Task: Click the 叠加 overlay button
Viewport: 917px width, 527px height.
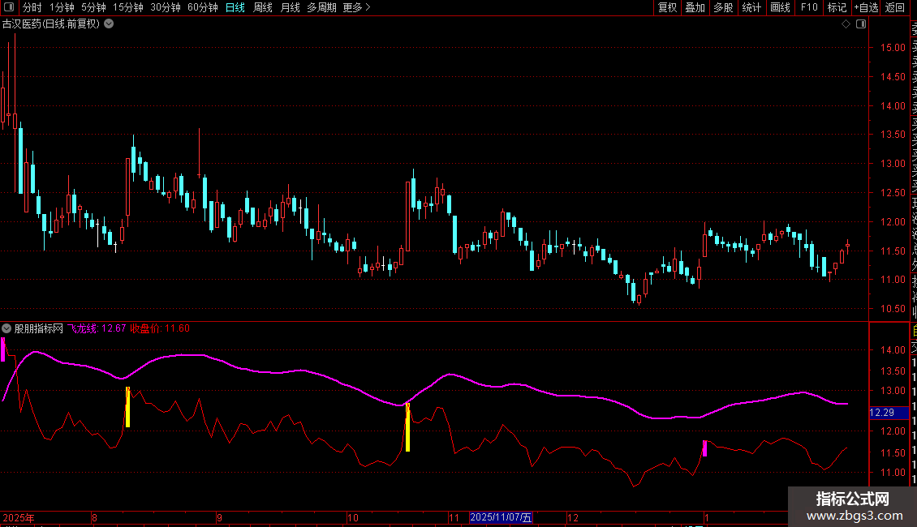Action: 695,7
